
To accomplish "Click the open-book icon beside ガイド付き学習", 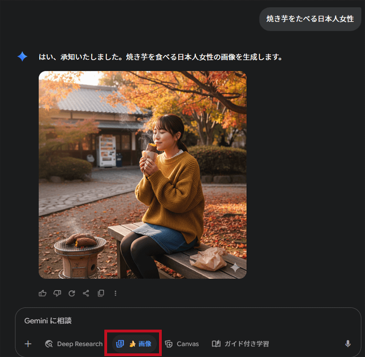I will pos(216,343).
